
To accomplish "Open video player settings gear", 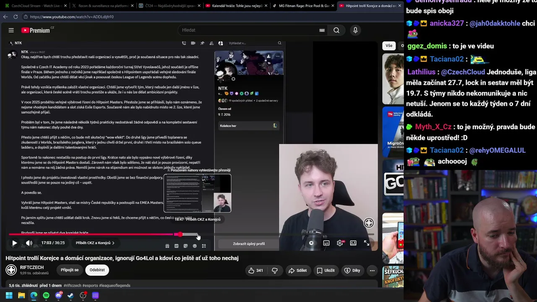I will tap(340, 243).
